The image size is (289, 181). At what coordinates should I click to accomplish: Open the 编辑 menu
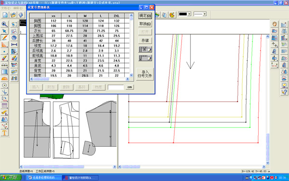[18, 8]
